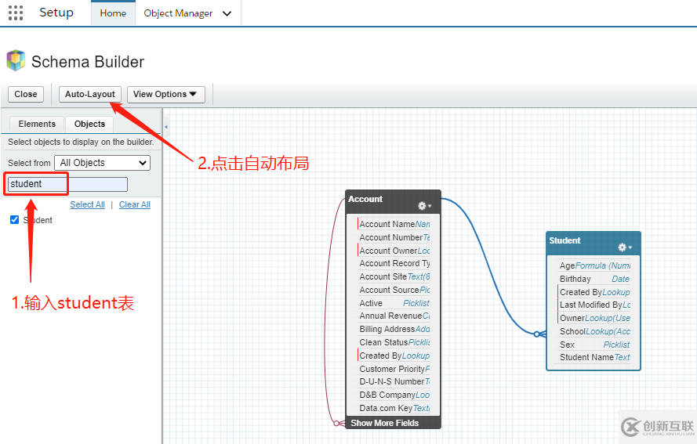697x444 pixels.
Task: Select the Owner lookup field in Student
Action: [x=594, y=318]
